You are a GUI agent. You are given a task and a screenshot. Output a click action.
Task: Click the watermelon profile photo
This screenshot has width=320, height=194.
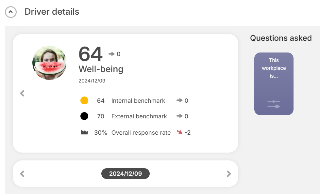(x=49, y=63)
